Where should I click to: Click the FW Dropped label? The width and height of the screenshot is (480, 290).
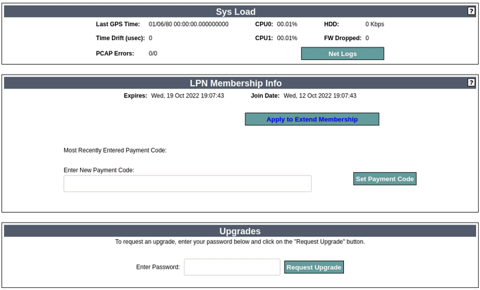(x=343, y=38)
